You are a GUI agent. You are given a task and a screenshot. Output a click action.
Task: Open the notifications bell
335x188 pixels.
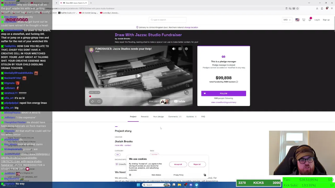(x=310, y=20)
